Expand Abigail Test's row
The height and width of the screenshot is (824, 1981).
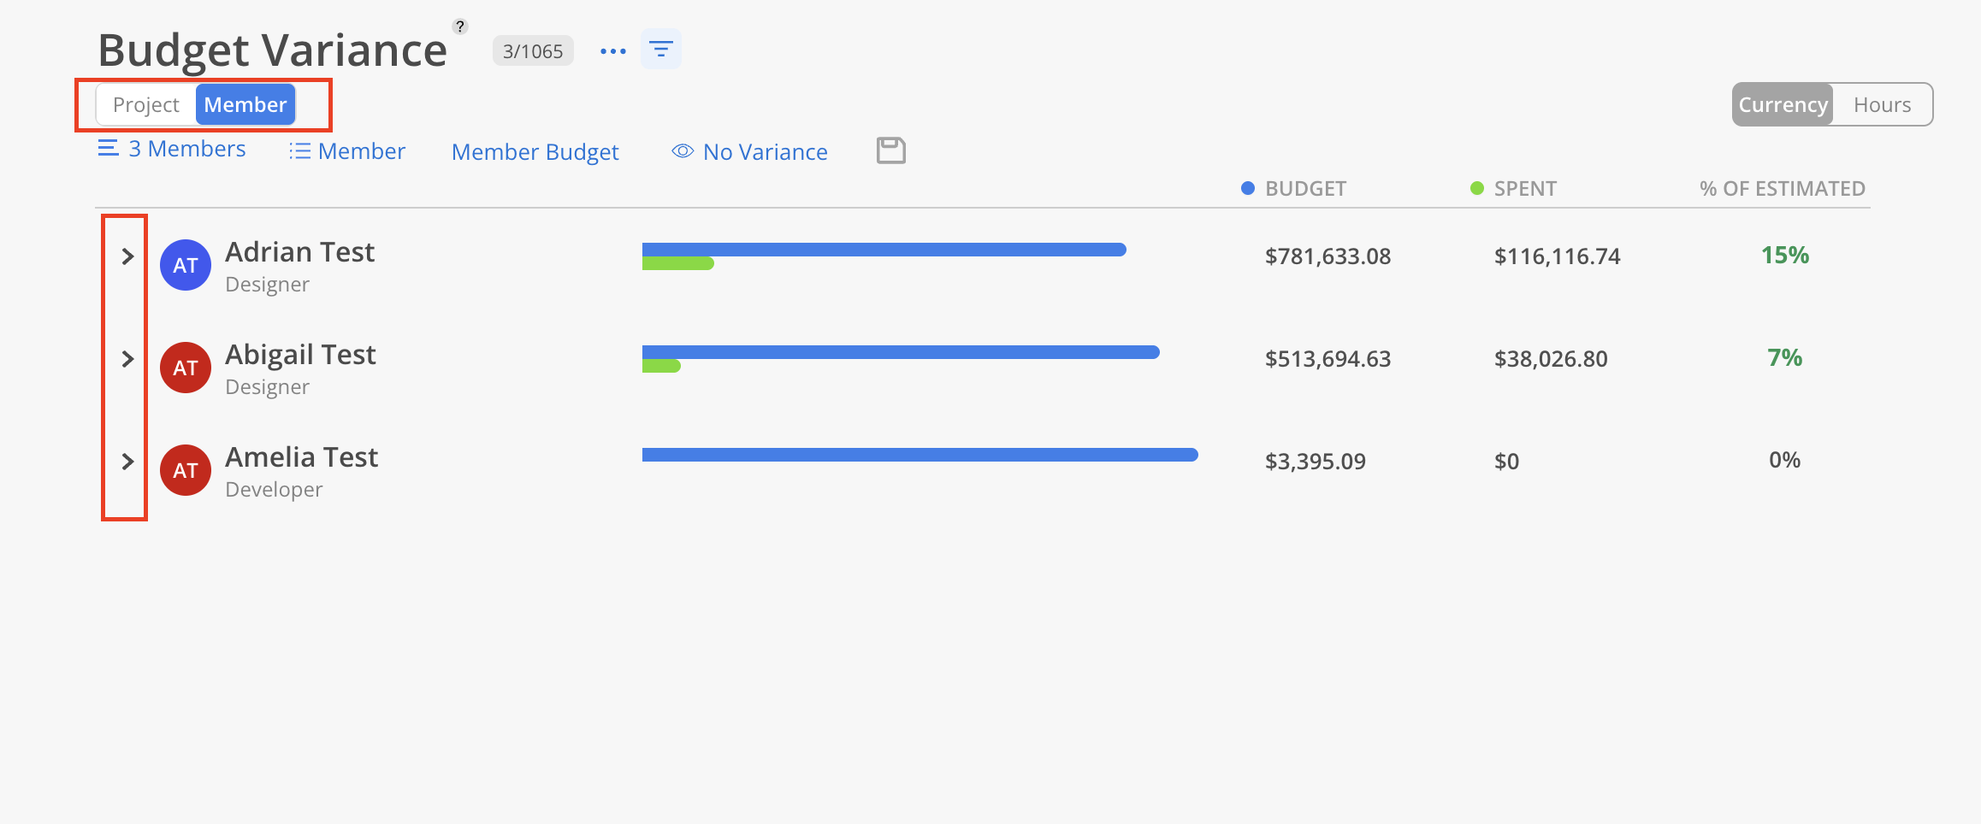127,359
